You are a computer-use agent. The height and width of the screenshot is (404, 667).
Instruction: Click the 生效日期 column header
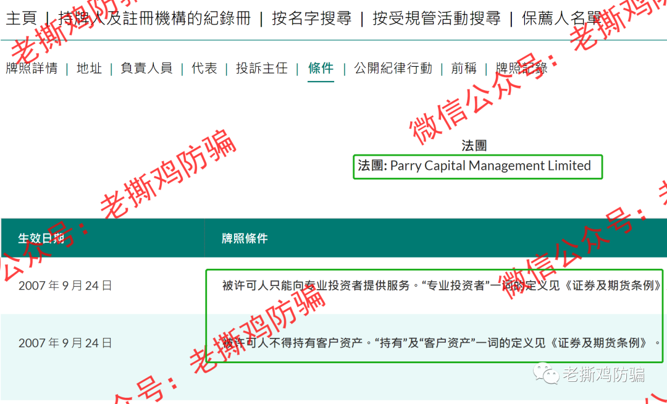click(41, 238)
